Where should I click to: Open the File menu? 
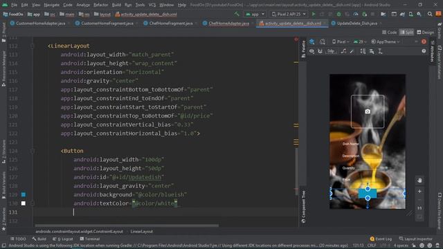14,5
